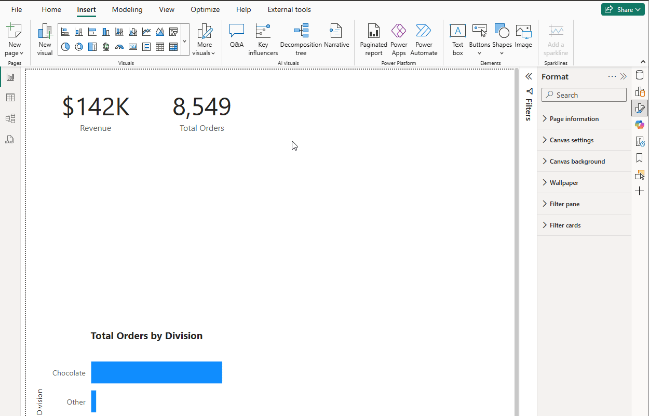
Task: Insert an area chart visual
Action: [160, 32]
